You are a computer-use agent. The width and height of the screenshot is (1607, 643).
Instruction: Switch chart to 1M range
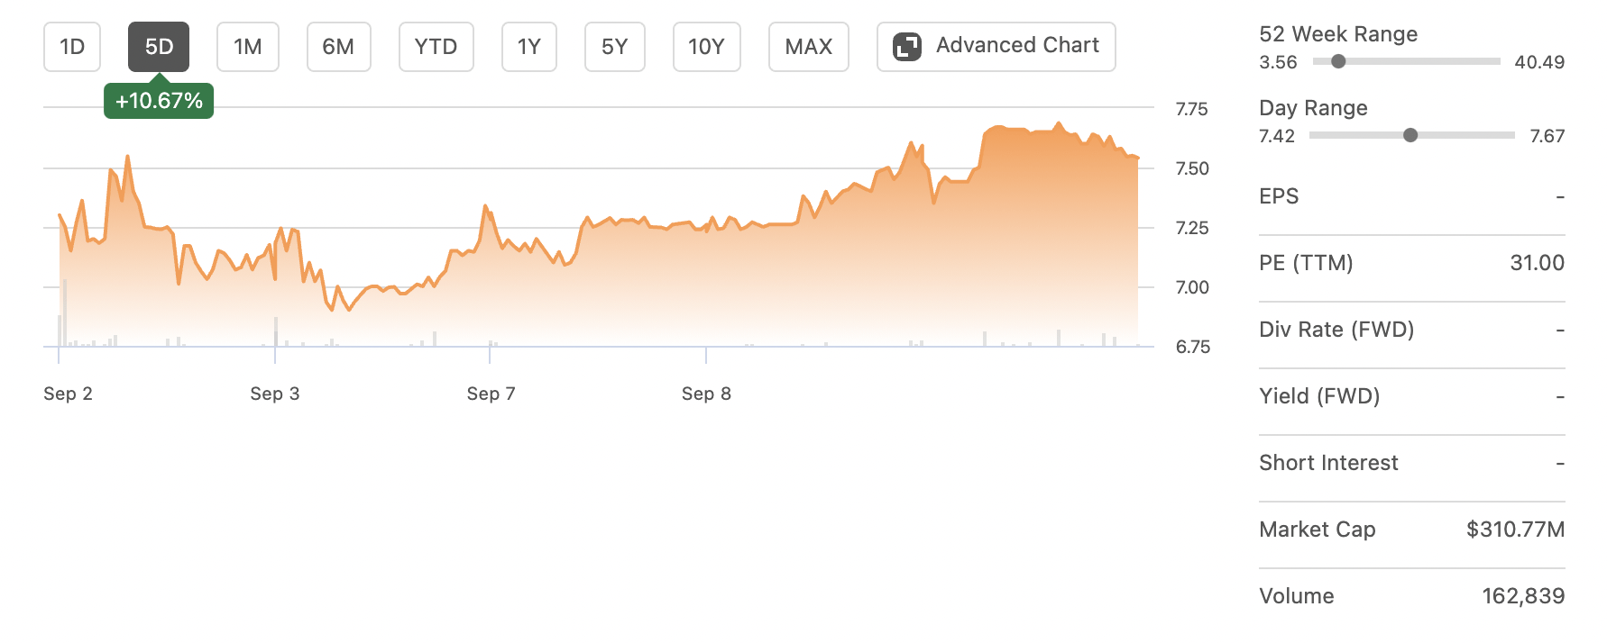tap(248, 47)
